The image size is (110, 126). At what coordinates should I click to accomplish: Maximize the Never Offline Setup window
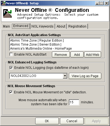(x=102, y=3)
